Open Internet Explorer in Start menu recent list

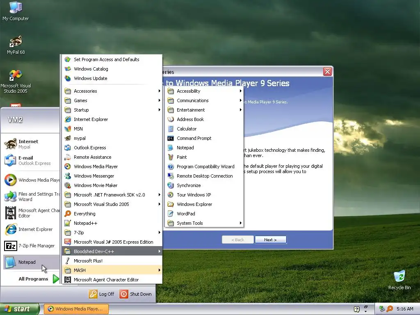(30, 229)
